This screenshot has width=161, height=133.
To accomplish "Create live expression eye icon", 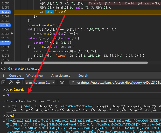I will coord(62,82).
